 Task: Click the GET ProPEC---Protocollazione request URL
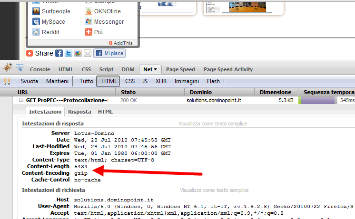[x=67, y=100]
